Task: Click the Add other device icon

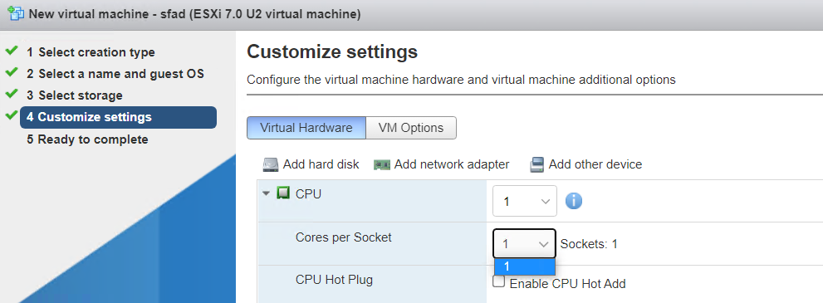Action: click(x=537, y=164)
